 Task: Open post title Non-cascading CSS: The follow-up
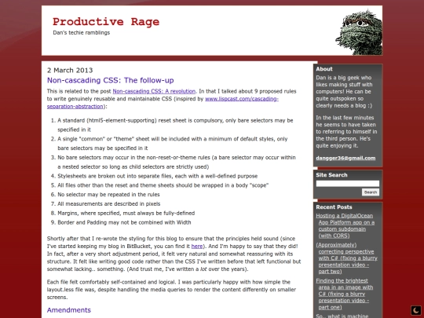(111, 80)
